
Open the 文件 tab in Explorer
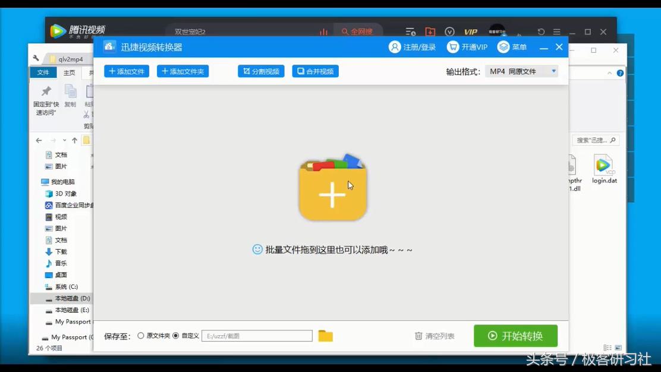click(x=43, y=72)
